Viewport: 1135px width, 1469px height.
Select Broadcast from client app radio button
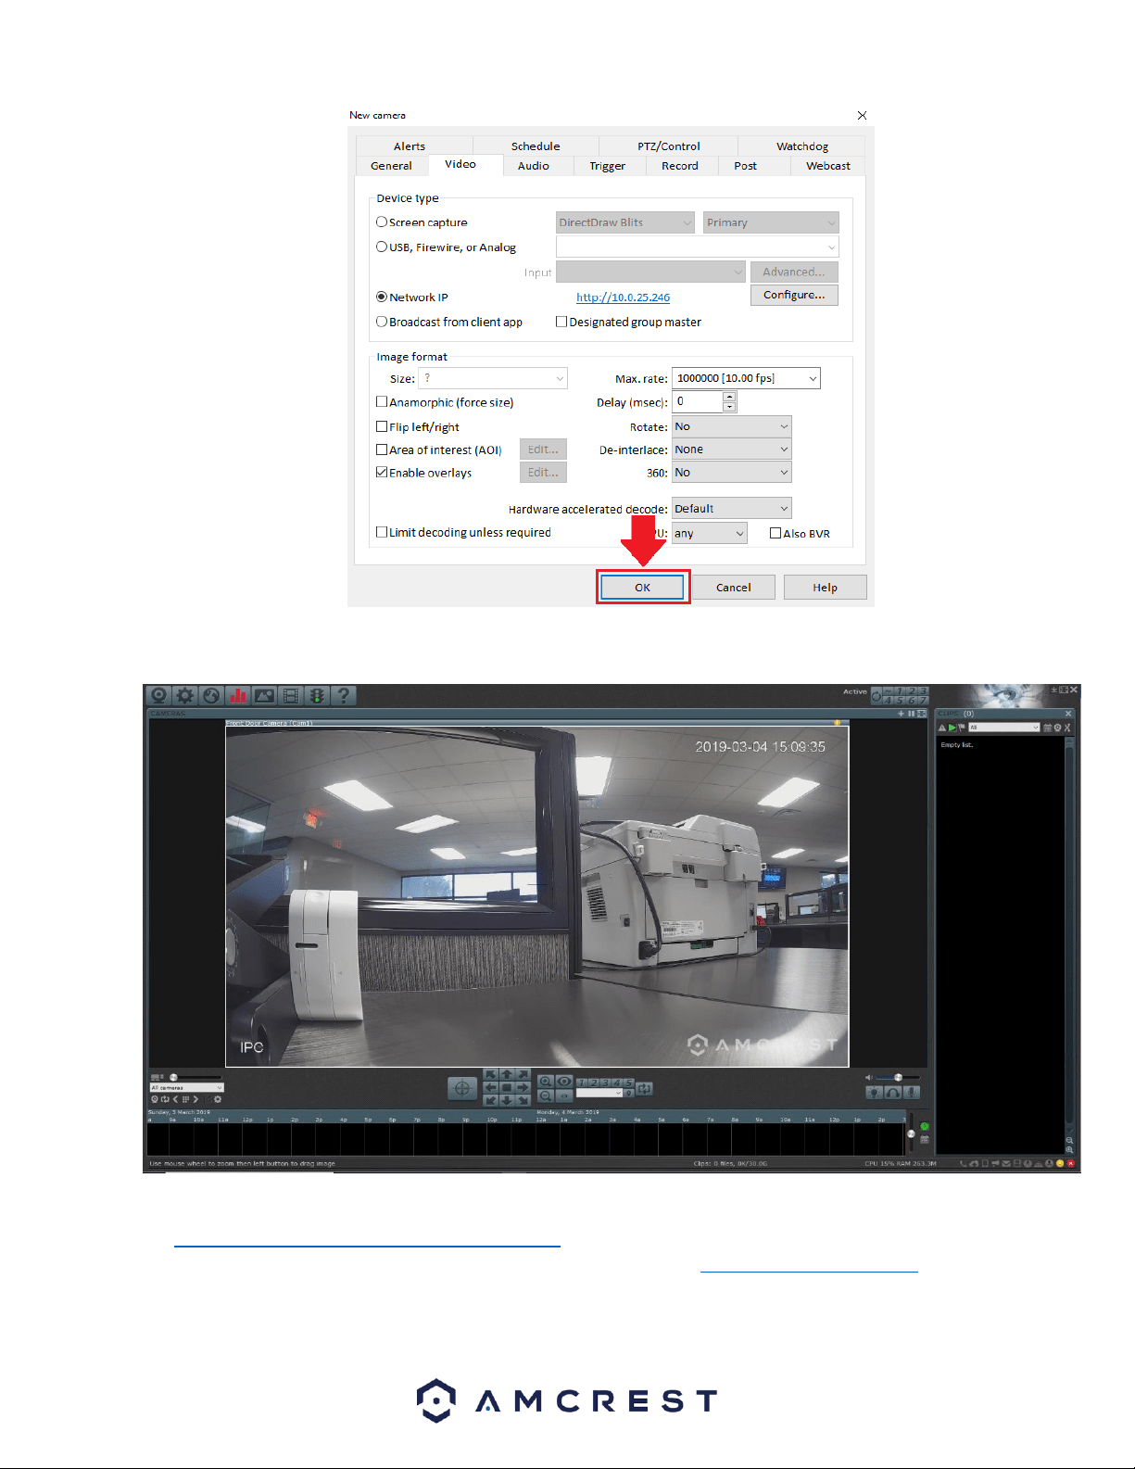click(x=381, y=322)
